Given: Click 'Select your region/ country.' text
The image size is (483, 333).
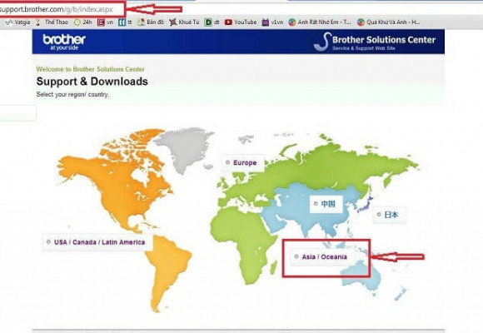Looking at the screenshot, I should point(72,94).
